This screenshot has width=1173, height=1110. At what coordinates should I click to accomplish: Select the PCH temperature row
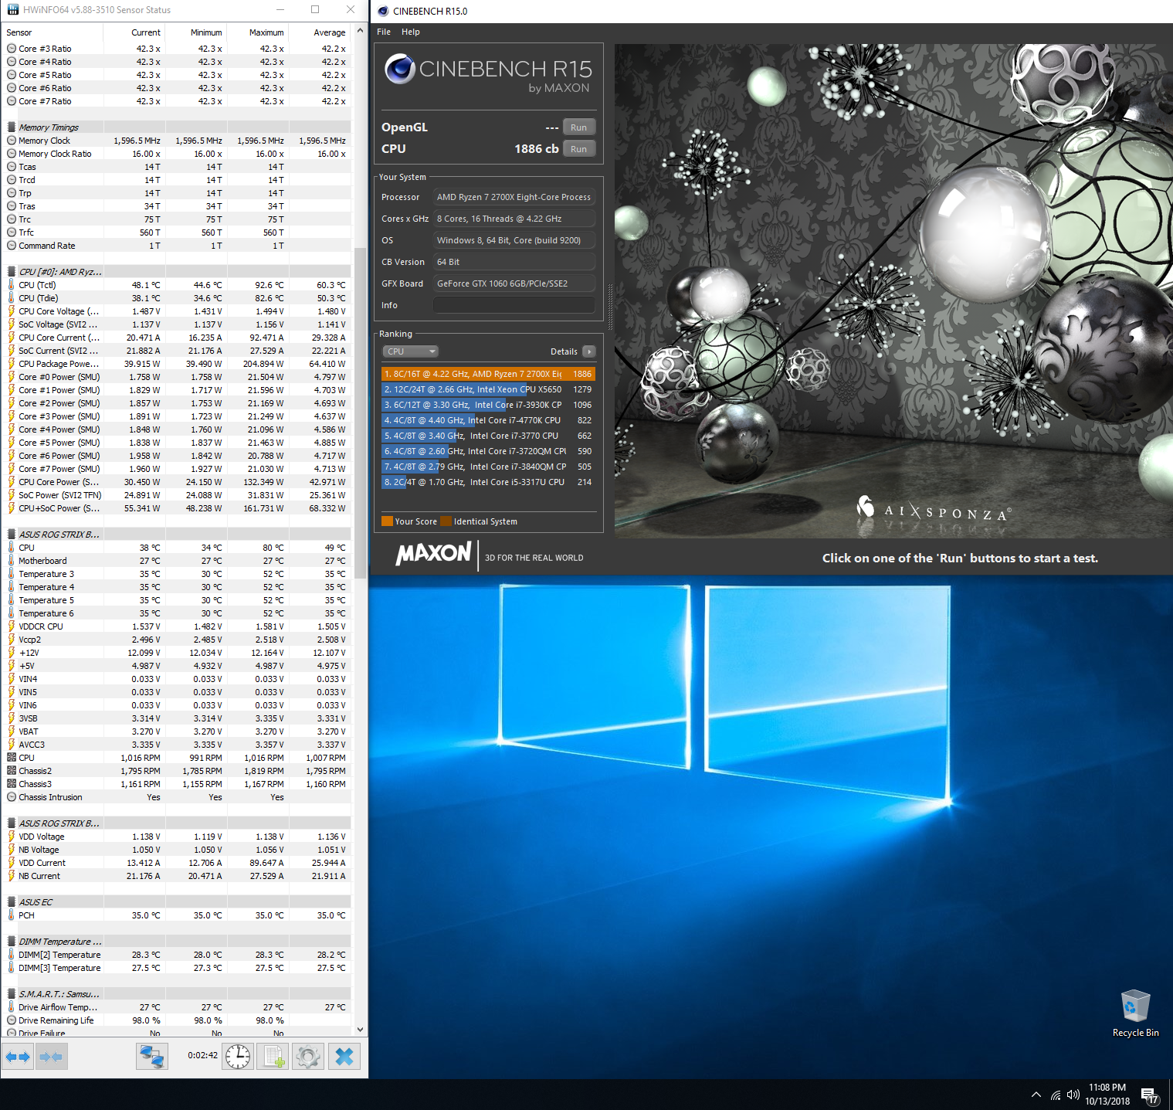(177, 915)
